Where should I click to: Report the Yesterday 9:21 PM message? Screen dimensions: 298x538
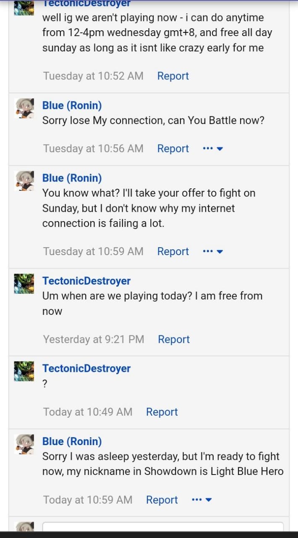[174, 340]
